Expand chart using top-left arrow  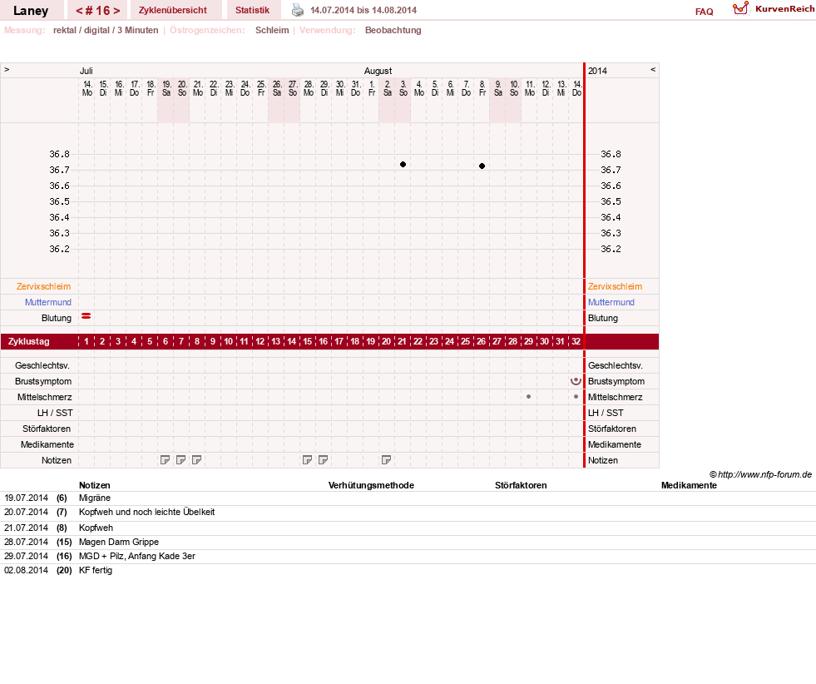[7, 70]
